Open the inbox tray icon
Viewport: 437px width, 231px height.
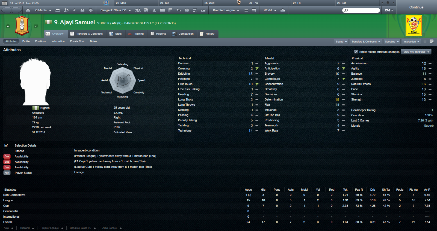click(x=58, y=10)
